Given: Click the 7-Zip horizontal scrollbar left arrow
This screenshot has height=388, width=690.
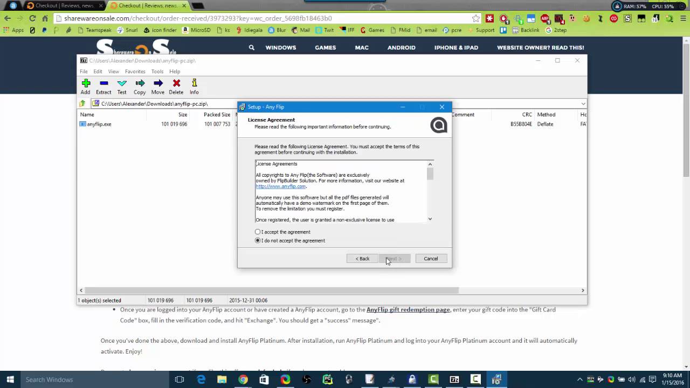Looking at the screenshot, I should [81, 290].
